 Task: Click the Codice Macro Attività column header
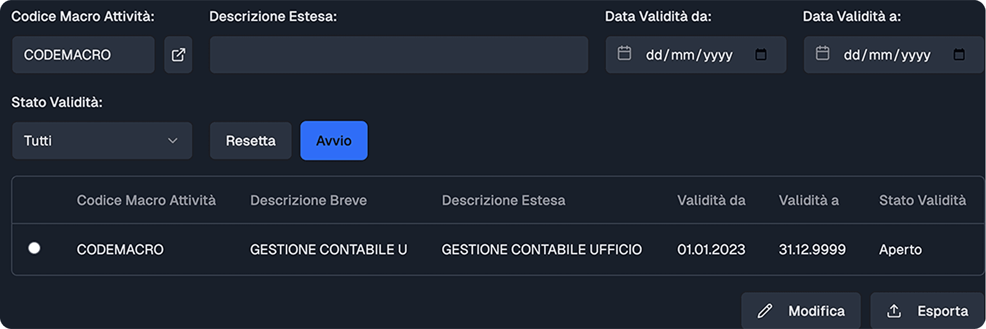(146, 201)
